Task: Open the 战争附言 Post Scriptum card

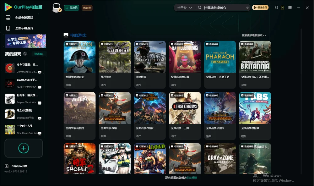Action: pos(150,65)
